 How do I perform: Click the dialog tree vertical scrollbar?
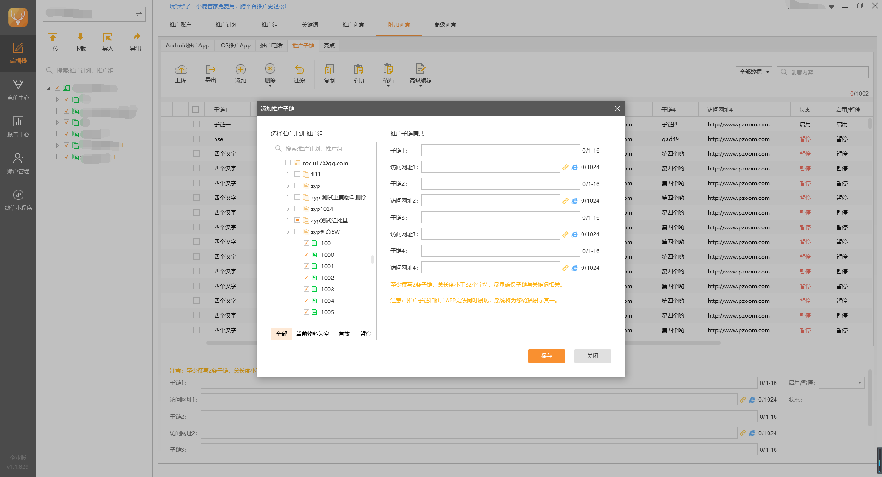pos(373,259)
